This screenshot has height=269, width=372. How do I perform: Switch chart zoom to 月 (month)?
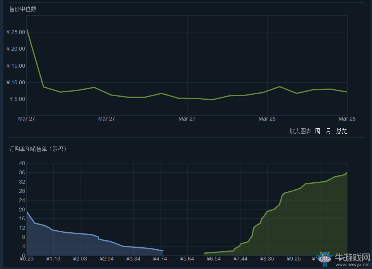coord(328,131)
